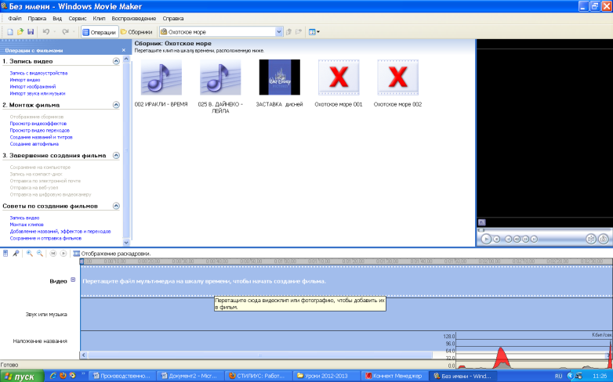Go up one collection level icon
The height and width of the screenshot is (382, 613).
pos(289,32)
